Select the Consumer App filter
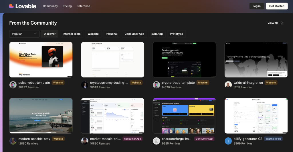Viewport: 293px width, 152px height. [x=134, y=34]
